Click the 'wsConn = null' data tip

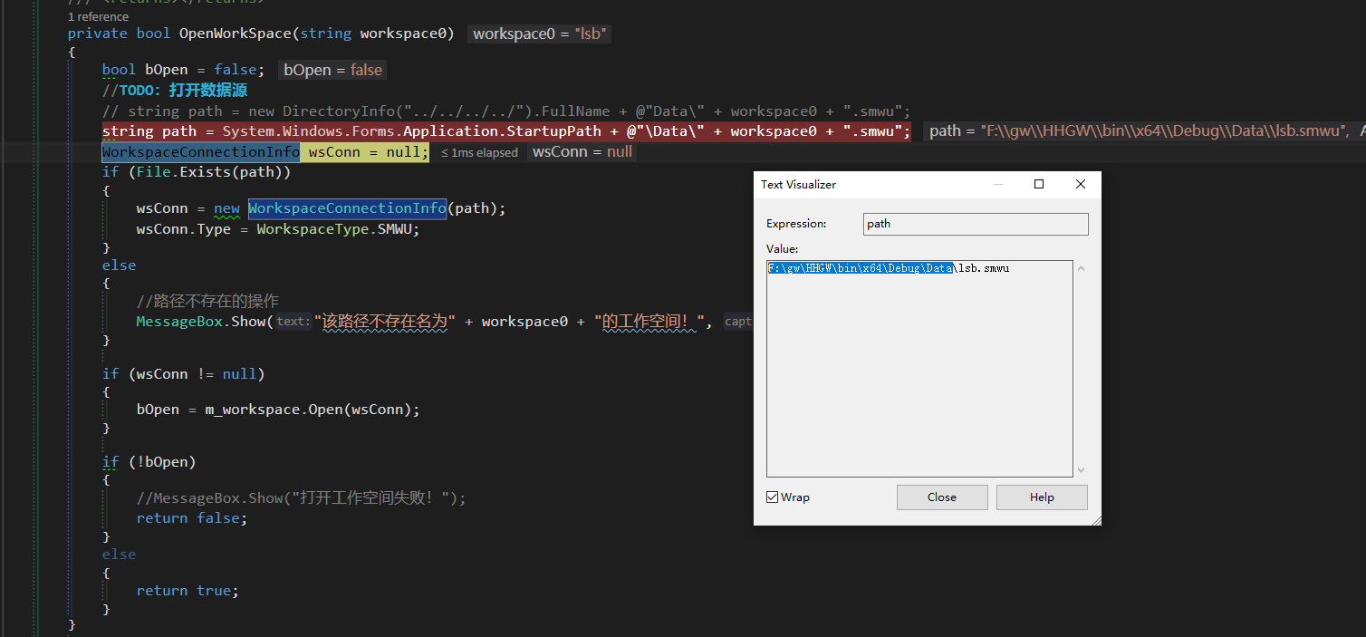pos(582,152)
